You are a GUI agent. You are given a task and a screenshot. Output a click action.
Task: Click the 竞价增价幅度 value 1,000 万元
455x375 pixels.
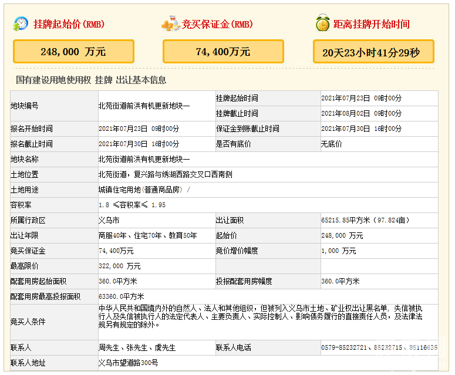(x=339, y=251)
